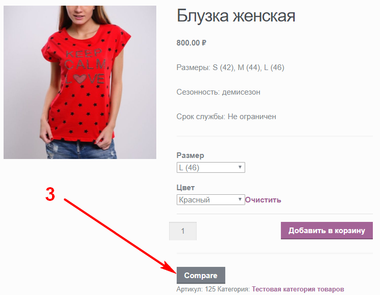
Task: Click the gray Compare button
Action: tap(201, 276)
